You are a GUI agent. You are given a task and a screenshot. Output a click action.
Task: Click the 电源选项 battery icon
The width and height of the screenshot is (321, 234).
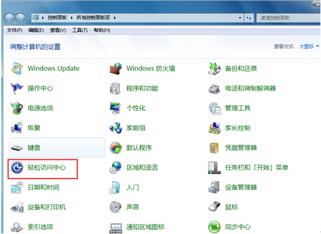pyautogui.click(x=17, y=108)
